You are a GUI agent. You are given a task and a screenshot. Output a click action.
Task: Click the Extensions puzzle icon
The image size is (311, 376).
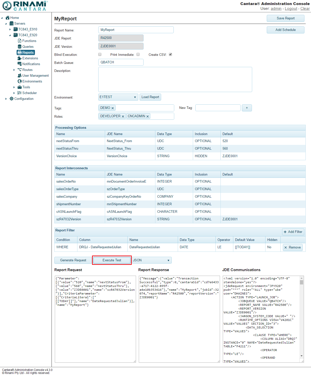[x=20, y=58]
